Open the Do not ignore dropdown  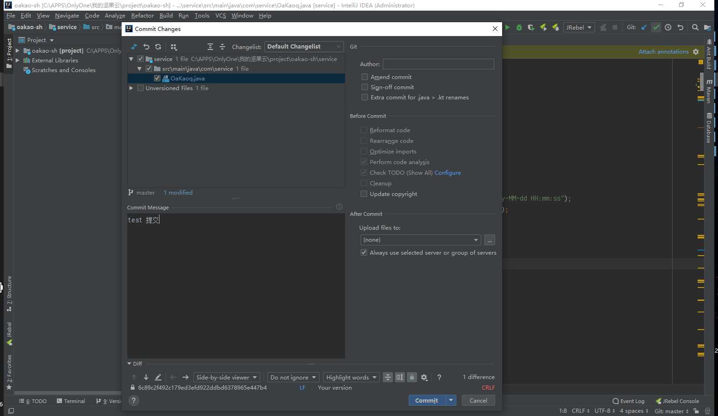click(x=293, y=377)
